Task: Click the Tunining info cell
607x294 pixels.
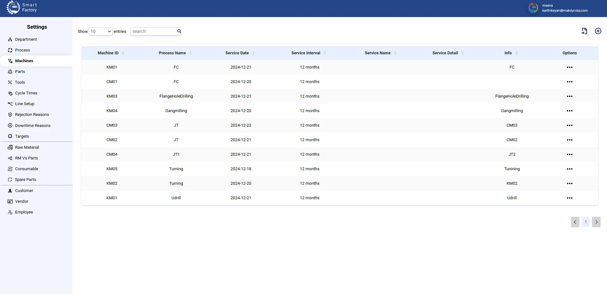Action: click(512, 169)
